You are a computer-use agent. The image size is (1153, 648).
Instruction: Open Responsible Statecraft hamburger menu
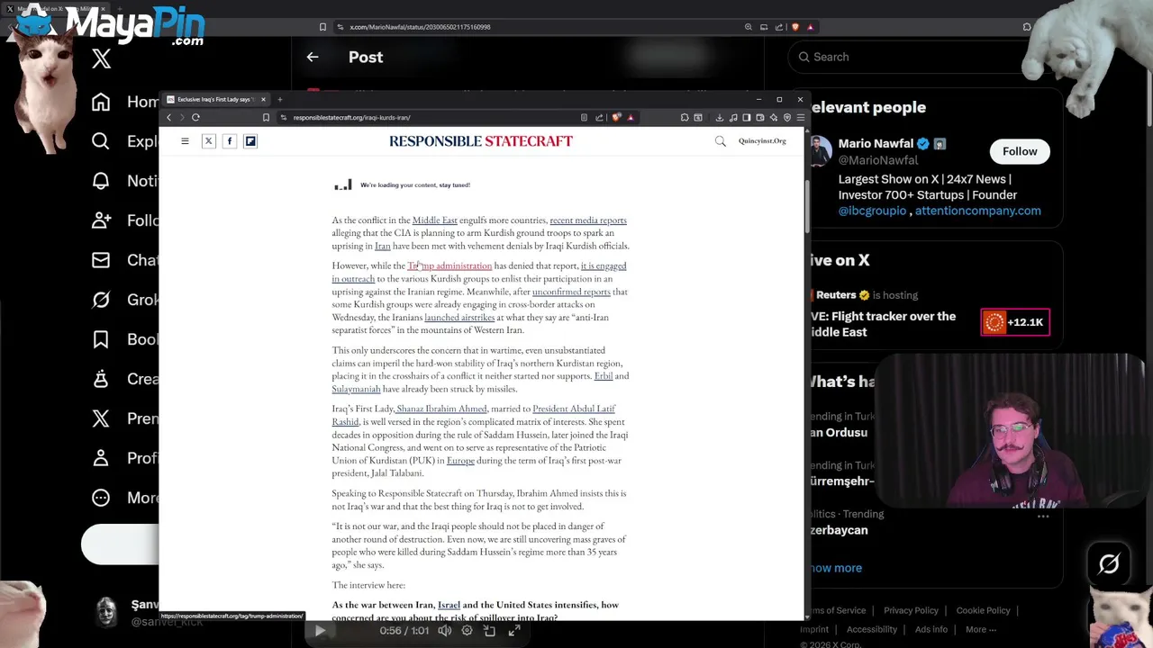[x=185, y=141]
